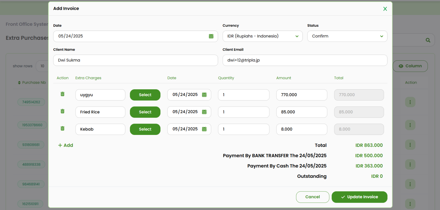Delete the Fried Rice charge row
The width and height of the screenshot is (440, 210).
[x=62, y=111]
